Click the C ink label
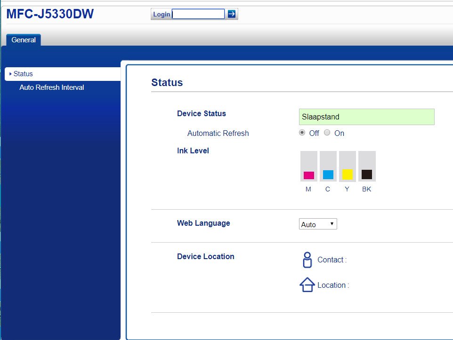453x340 pixels. pos(327,189)
